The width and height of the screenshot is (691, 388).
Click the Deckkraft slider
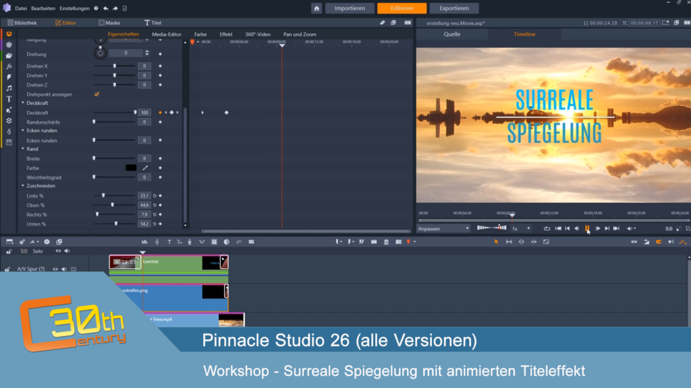115,112
